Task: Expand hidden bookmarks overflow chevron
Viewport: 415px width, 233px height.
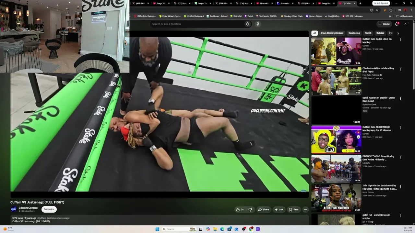Action: coord(390,16)
